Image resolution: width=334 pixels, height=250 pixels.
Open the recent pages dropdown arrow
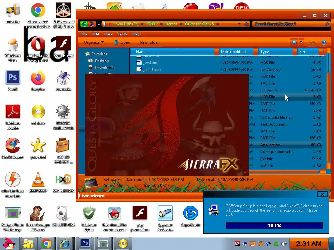pyautogui.click(x=99, y=25)
